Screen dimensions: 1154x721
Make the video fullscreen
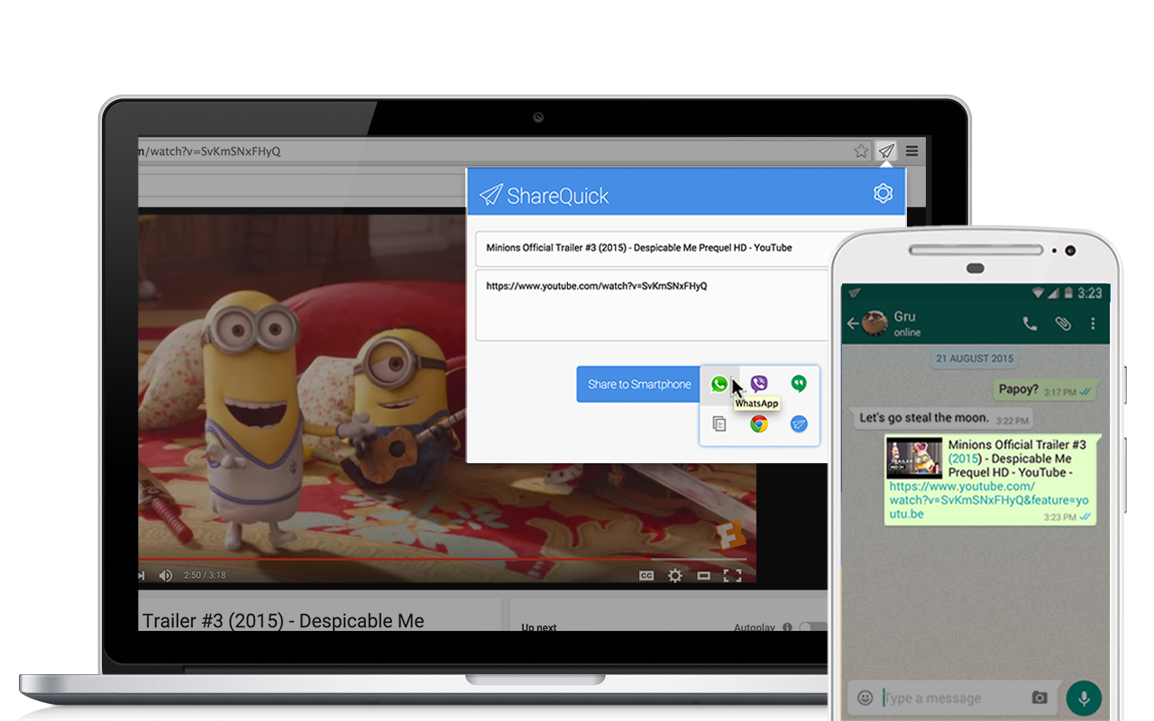(733, 575)
